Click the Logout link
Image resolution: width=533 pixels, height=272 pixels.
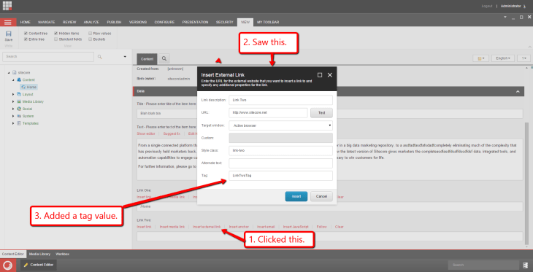pyautogui.click(x=487, y=6)
